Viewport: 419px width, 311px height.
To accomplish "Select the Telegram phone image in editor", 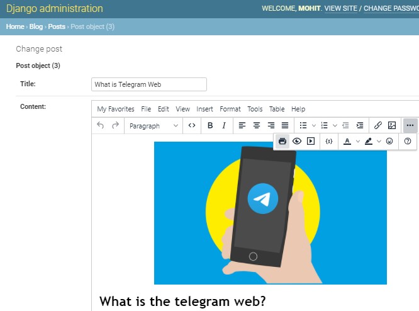I will [x=270, y=213].
